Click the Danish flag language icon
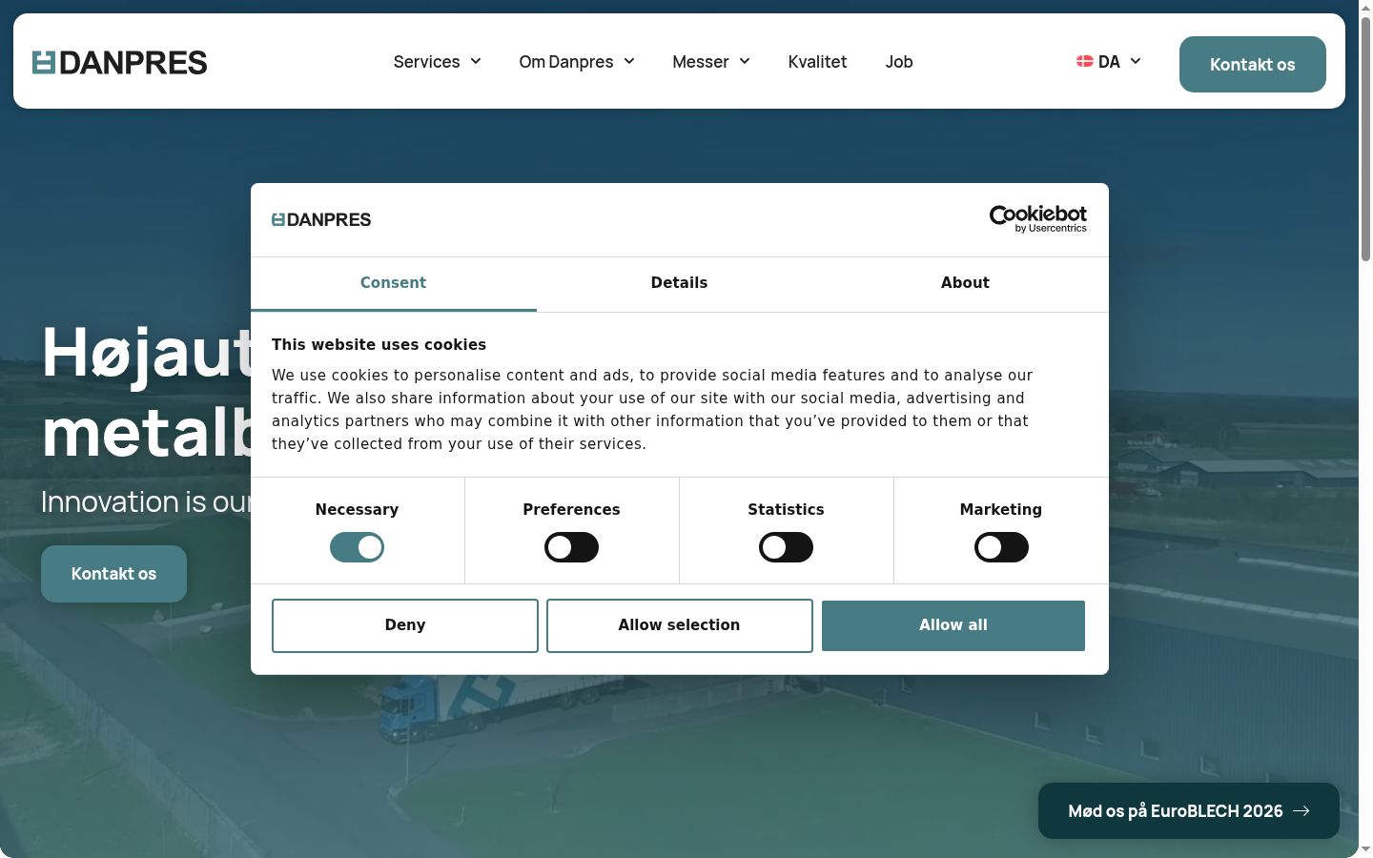Screen dimensions: 1373x858 pyautogui.click(x=1084, y=61)
